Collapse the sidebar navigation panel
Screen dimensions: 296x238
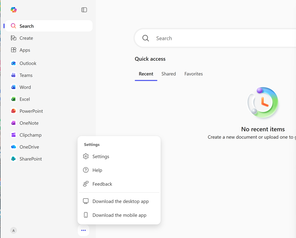(x=84, y=10)
